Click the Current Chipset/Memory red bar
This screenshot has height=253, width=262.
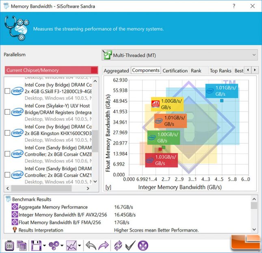(x=51, y=70)
